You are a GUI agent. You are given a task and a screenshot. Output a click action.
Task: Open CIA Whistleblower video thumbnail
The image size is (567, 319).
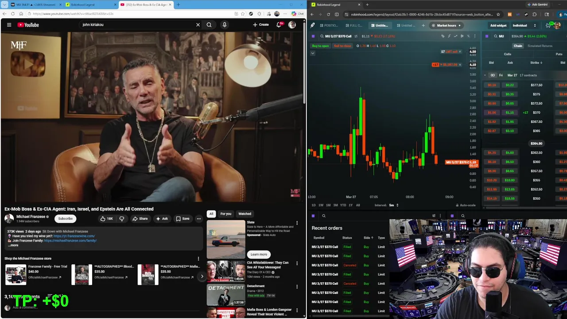point(225,270)
